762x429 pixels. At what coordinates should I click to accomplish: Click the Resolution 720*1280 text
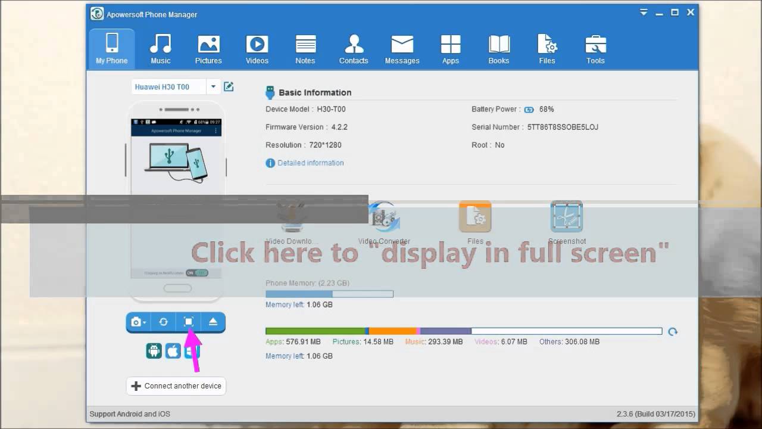[x=304, y=145]
